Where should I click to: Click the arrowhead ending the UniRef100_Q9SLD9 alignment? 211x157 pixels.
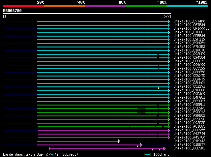(169, 54)
